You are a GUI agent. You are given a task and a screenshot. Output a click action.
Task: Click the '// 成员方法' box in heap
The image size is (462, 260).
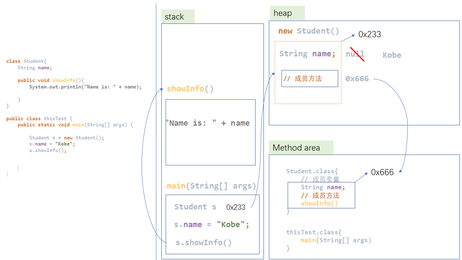pos(310,78)
